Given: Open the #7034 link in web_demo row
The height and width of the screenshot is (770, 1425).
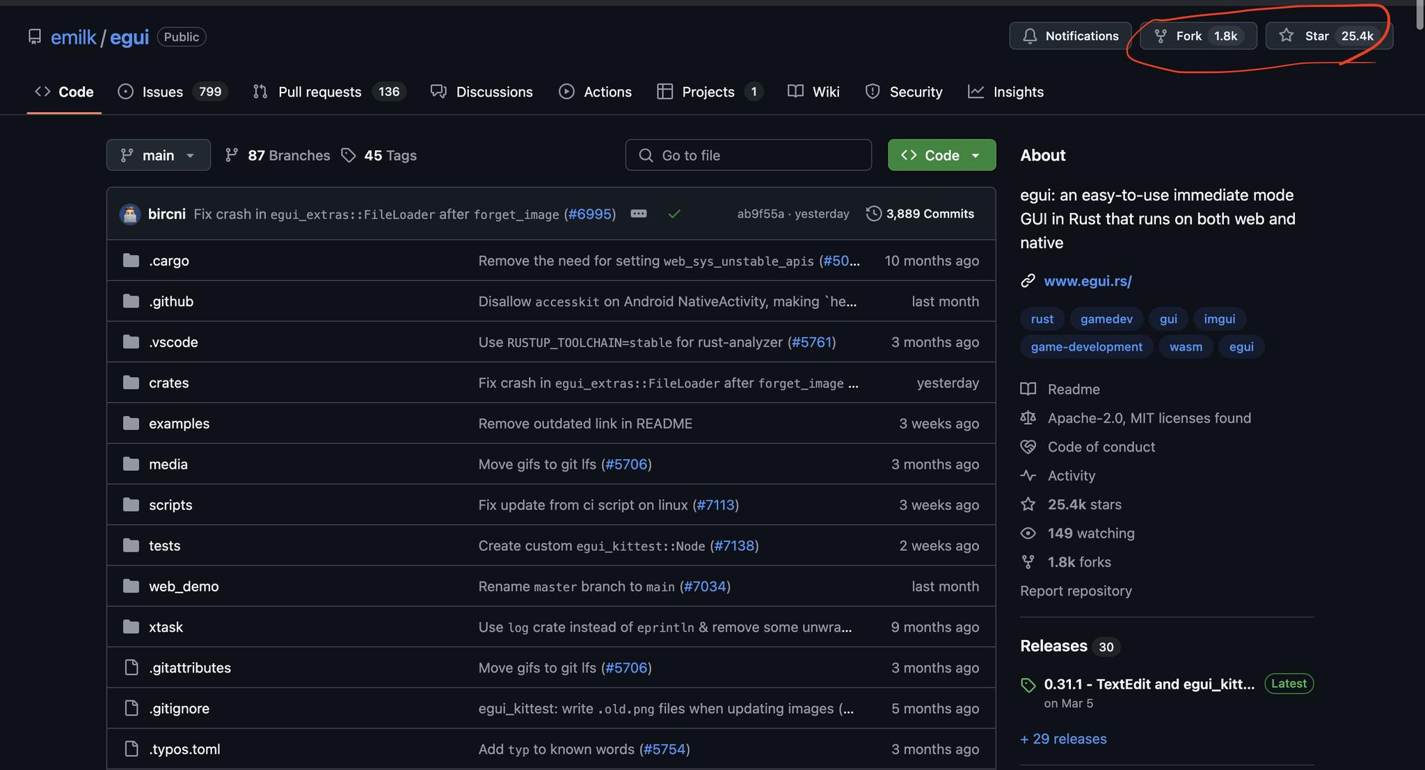Looking at the screenshot, I should [x=705, y=586].
